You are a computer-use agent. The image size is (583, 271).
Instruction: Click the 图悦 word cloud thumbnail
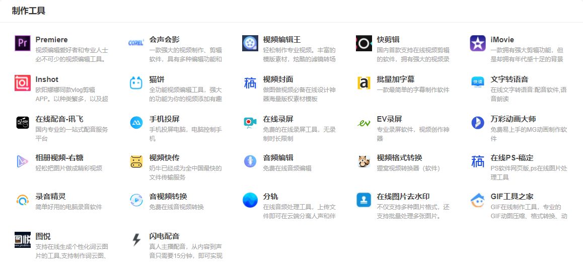[x=23, y=240]
